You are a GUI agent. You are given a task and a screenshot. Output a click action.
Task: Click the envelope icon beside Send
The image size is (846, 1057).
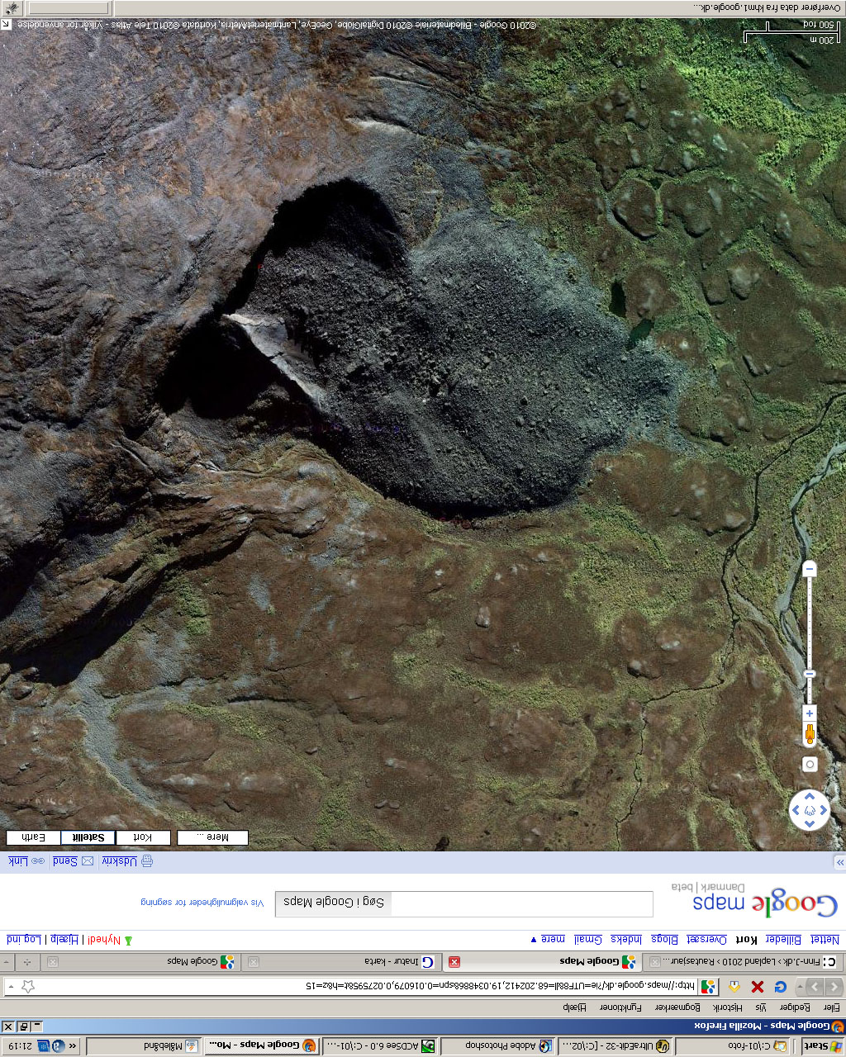[88, 861]
